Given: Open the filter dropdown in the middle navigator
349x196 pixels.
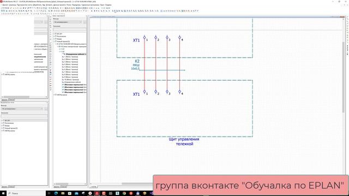Looking at the screenshot, I should click(x=68, y=22).
